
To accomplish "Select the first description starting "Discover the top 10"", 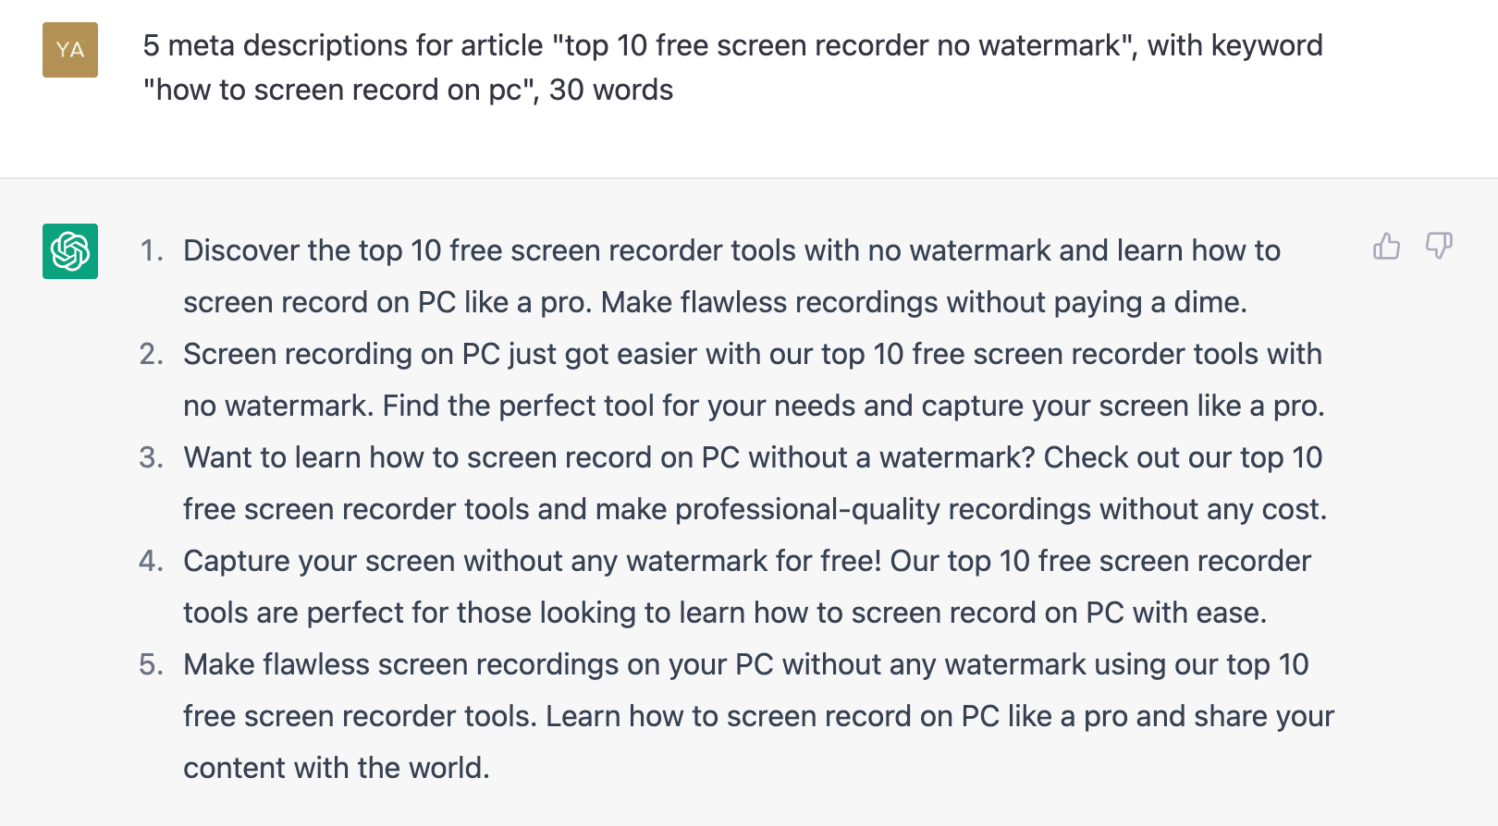I will point(731,276).
